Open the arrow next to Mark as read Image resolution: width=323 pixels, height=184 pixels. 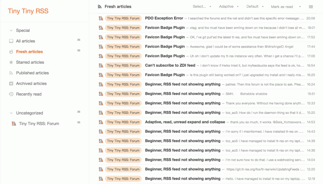300,6
